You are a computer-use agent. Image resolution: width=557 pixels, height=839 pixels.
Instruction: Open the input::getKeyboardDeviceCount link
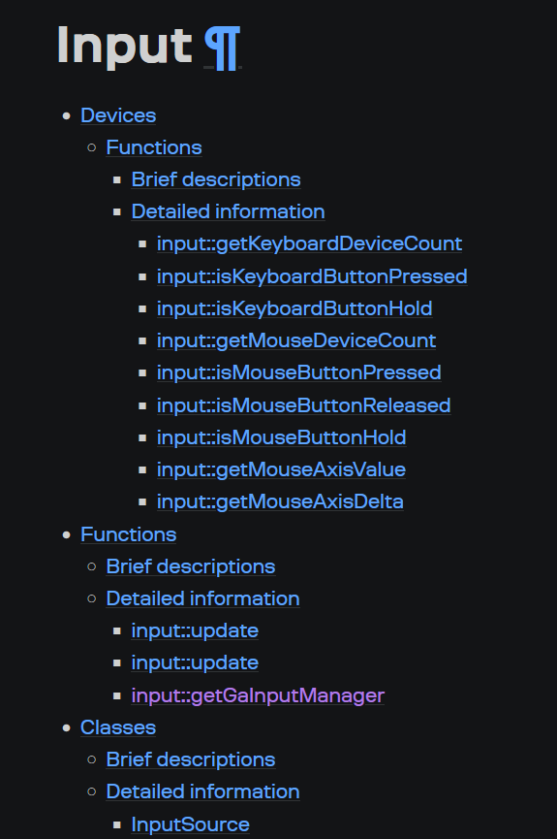pos(310,244)
